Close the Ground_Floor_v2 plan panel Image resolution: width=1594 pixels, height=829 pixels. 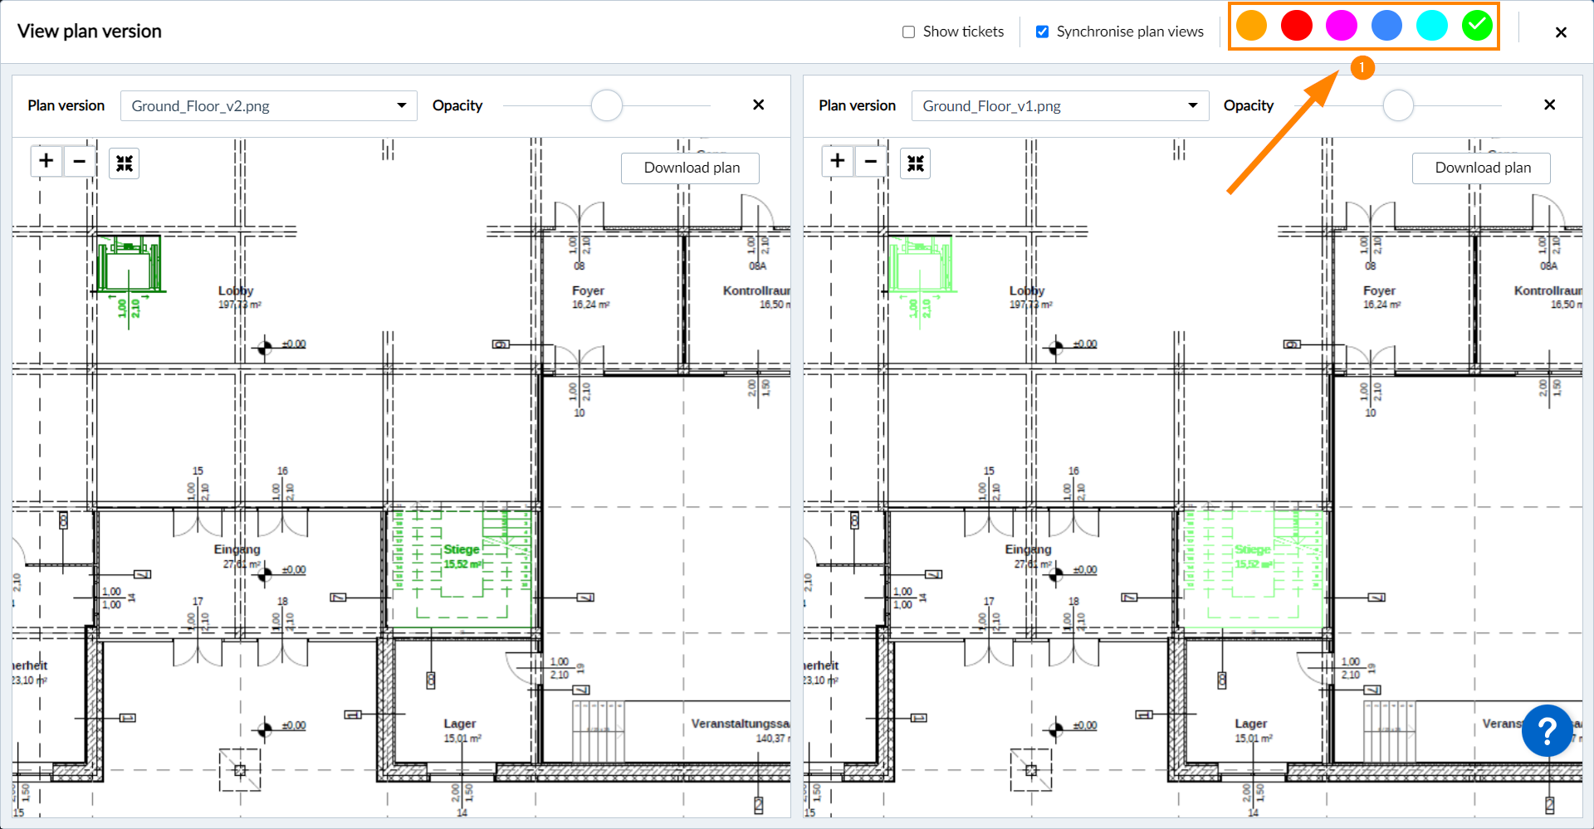click(x=758, y=105)
